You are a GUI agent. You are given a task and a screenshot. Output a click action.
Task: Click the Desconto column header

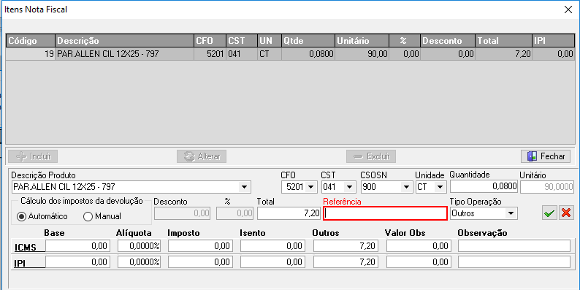click(x=448, y=41)
